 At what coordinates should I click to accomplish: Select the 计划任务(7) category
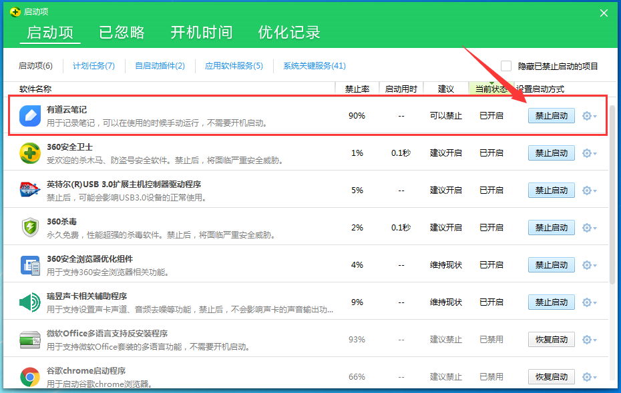93,66
